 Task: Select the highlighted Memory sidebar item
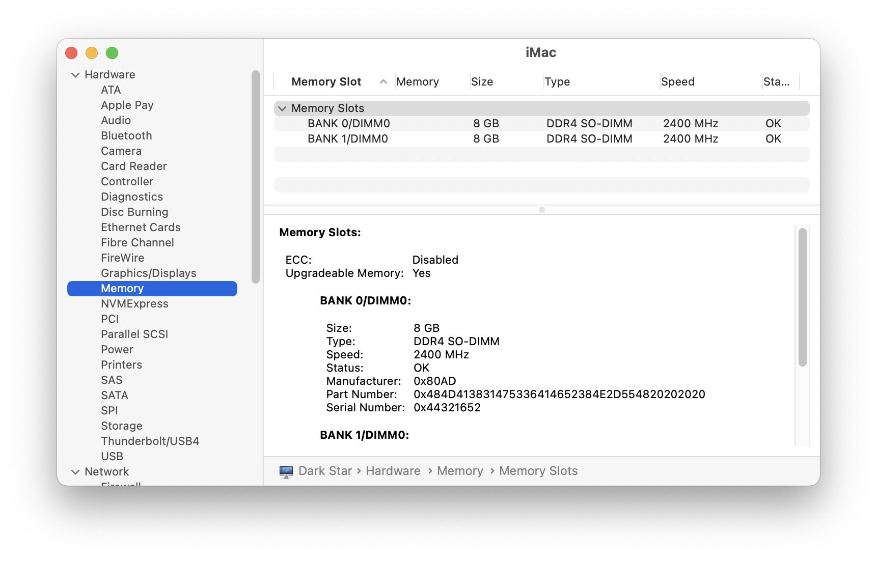pos(152,289)
